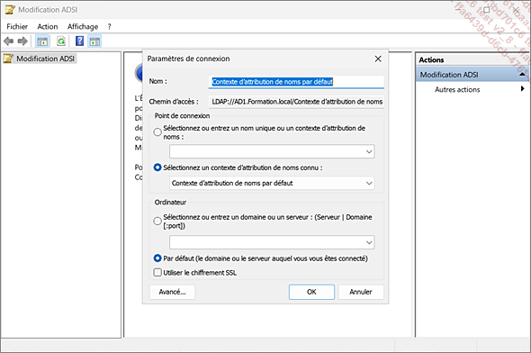Choose the Par défaut computer radio option
Screen dimensions: 531x353
point(157,258)
